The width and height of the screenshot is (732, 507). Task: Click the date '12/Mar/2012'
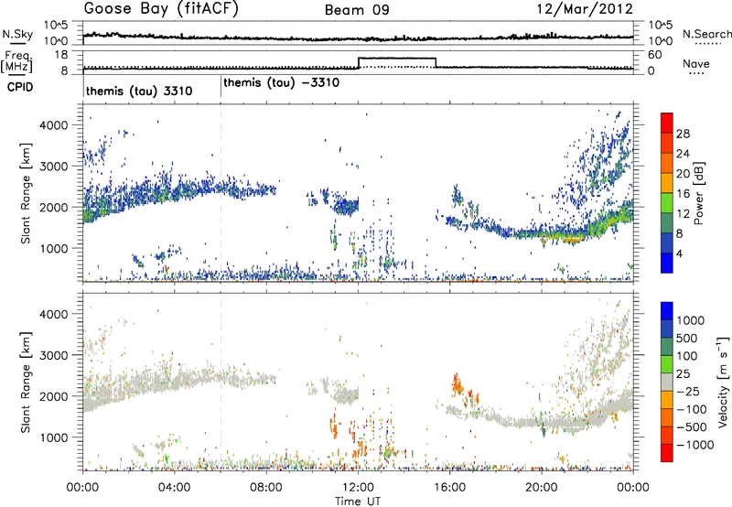[585, 9]
